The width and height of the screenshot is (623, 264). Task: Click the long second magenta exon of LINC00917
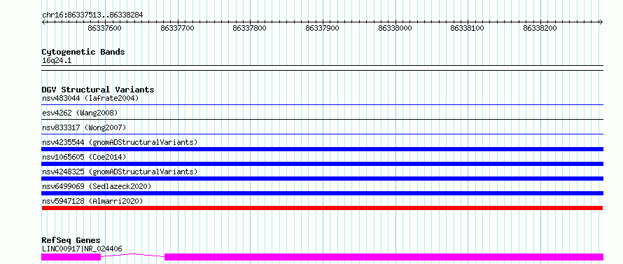384,257
